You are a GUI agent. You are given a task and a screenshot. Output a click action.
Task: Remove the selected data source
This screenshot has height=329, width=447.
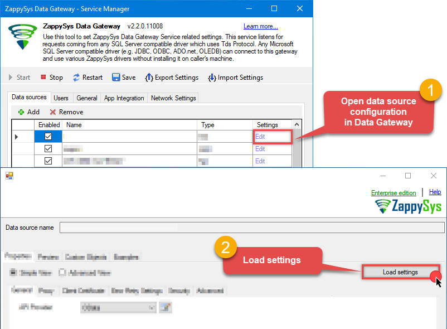[x=66, y=112]
